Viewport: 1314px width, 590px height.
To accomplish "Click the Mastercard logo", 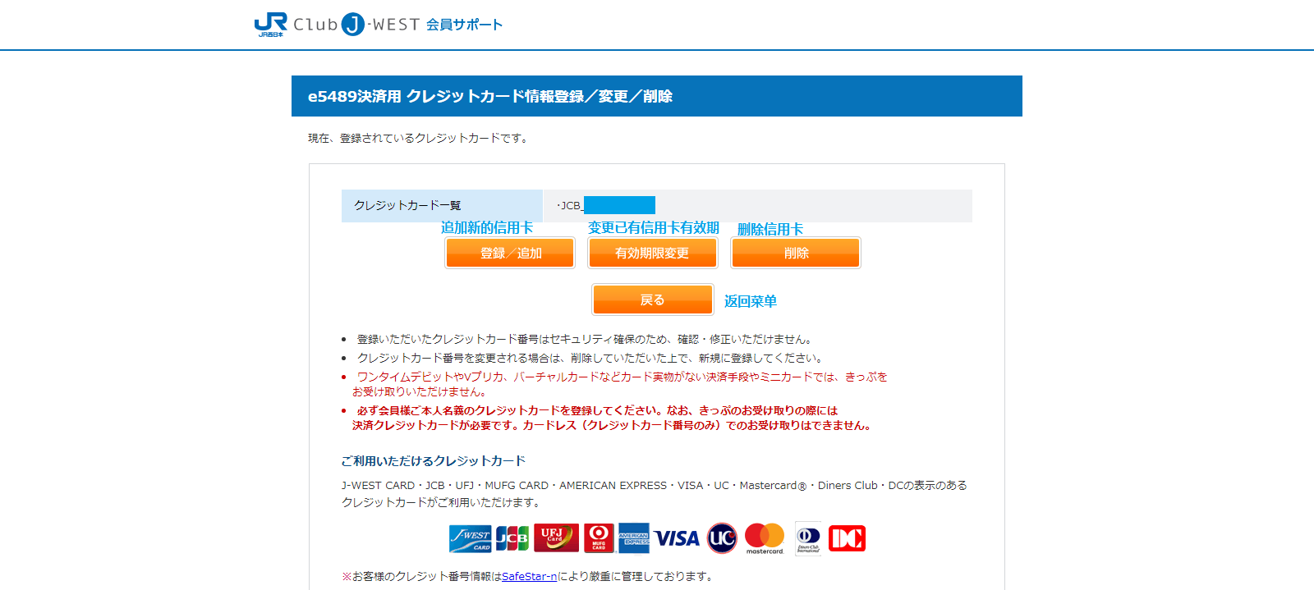I will [765, 538].
